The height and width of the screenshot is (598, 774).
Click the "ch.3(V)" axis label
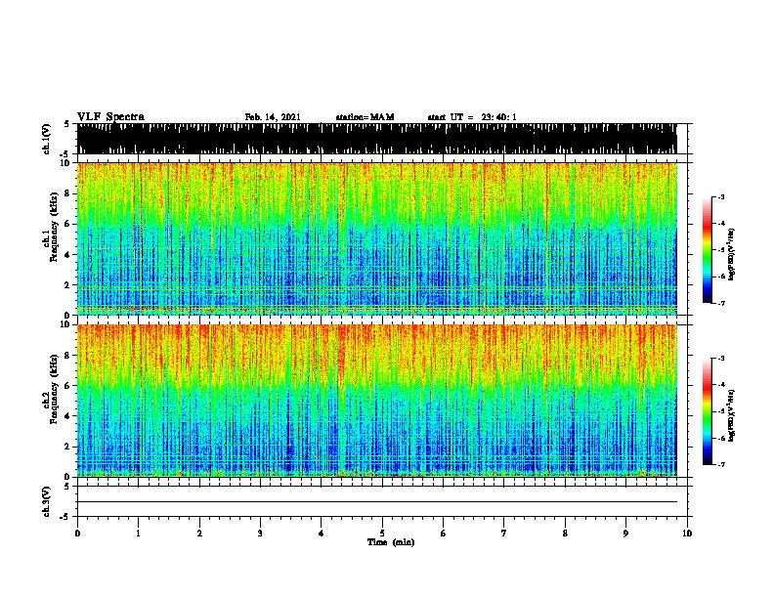[x=47, y=501]
